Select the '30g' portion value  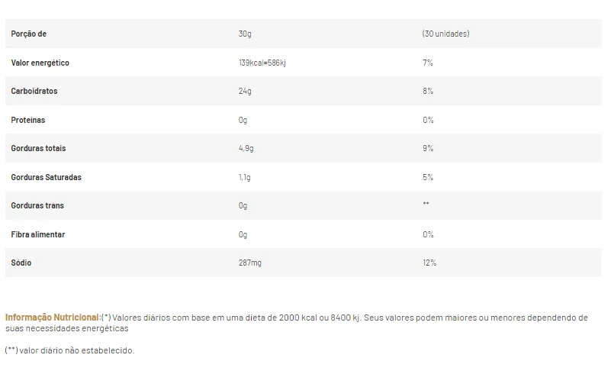point(245,34)
